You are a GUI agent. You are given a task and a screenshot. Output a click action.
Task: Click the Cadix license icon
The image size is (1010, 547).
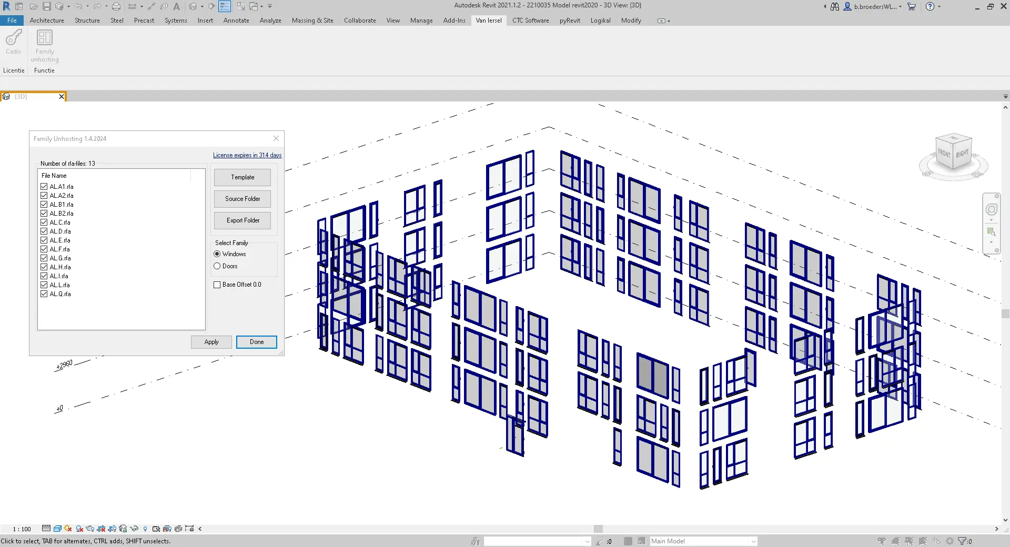[x=14, y=42]
